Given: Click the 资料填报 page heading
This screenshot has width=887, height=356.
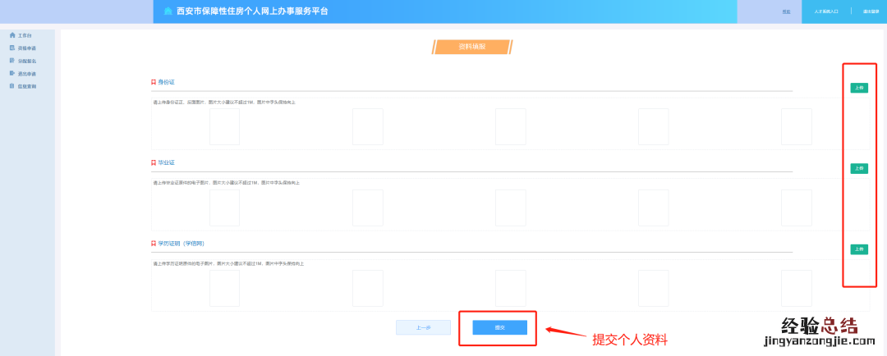Looking at the screenshot, I should coord(471,47).
